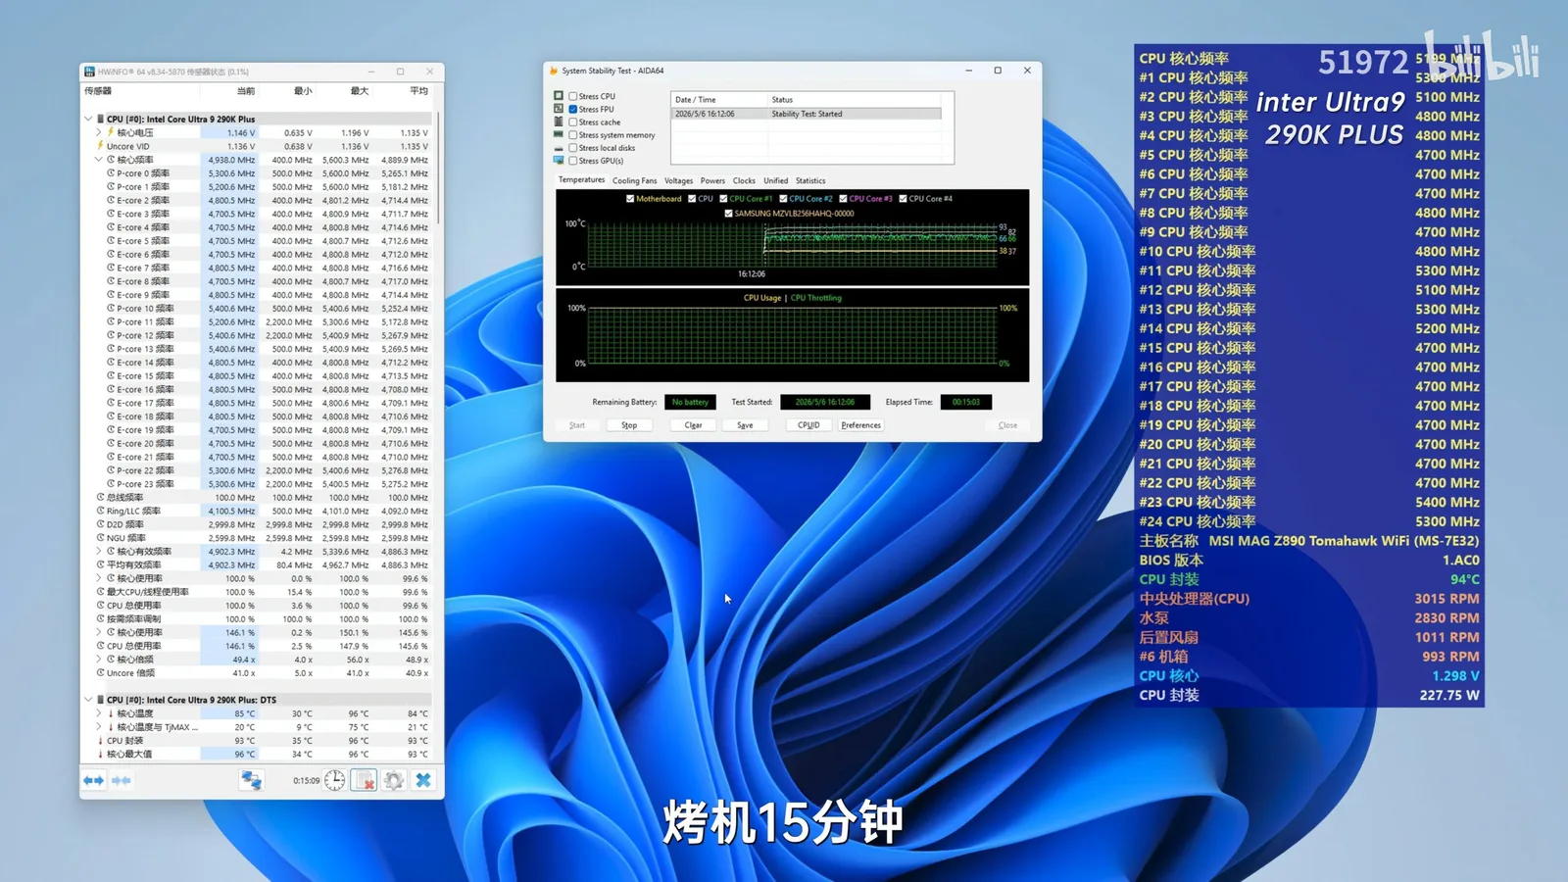Enable Stress CPU checkbox
The height and width of the screenshot is (882, 1568).
point(572,96)
